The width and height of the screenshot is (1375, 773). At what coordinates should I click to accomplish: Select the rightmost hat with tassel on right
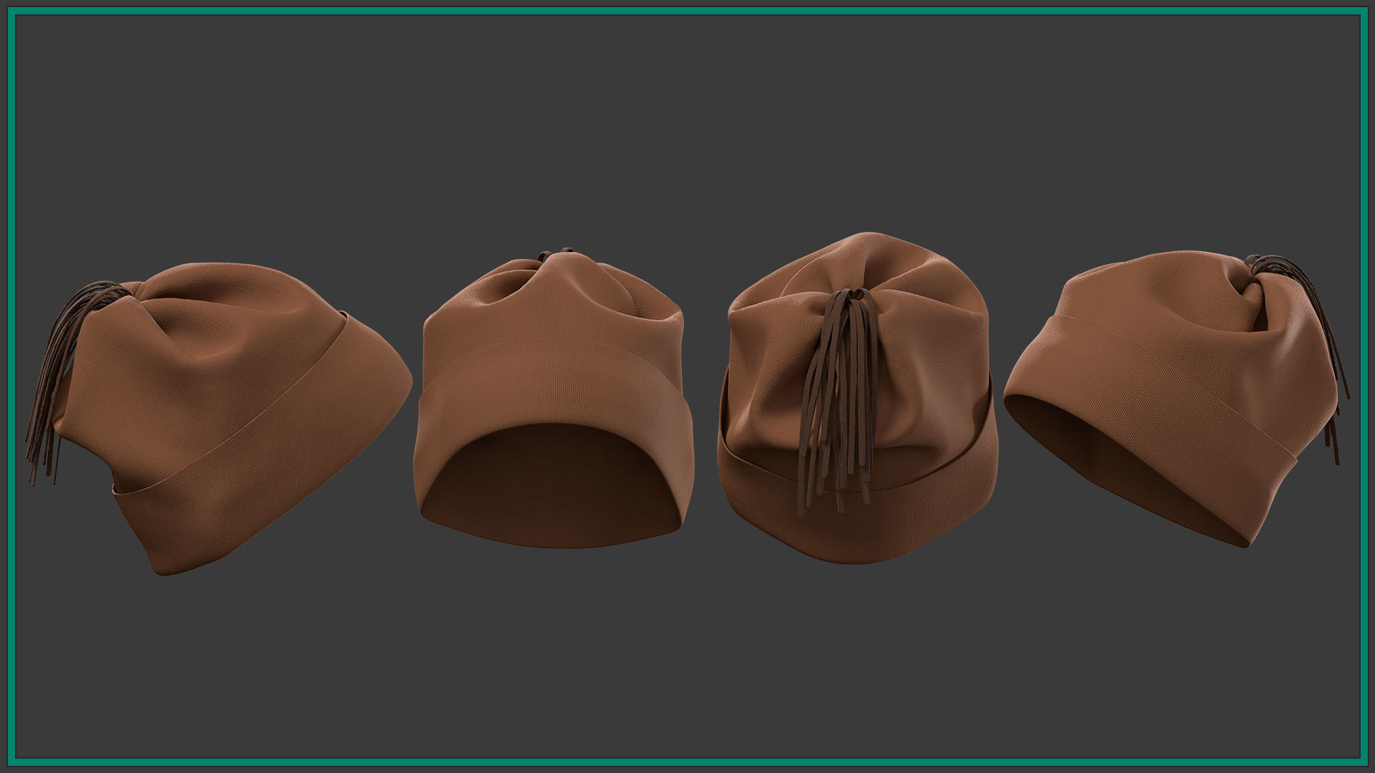(1177, 398)
